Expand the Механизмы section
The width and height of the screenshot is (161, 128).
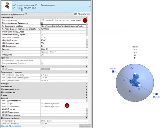click(87, 86)
